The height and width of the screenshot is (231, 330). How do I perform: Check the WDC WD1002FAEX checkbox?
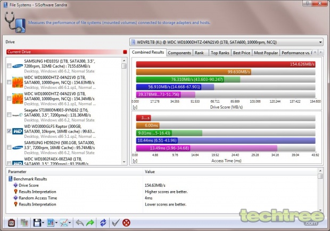click(9, 163)
